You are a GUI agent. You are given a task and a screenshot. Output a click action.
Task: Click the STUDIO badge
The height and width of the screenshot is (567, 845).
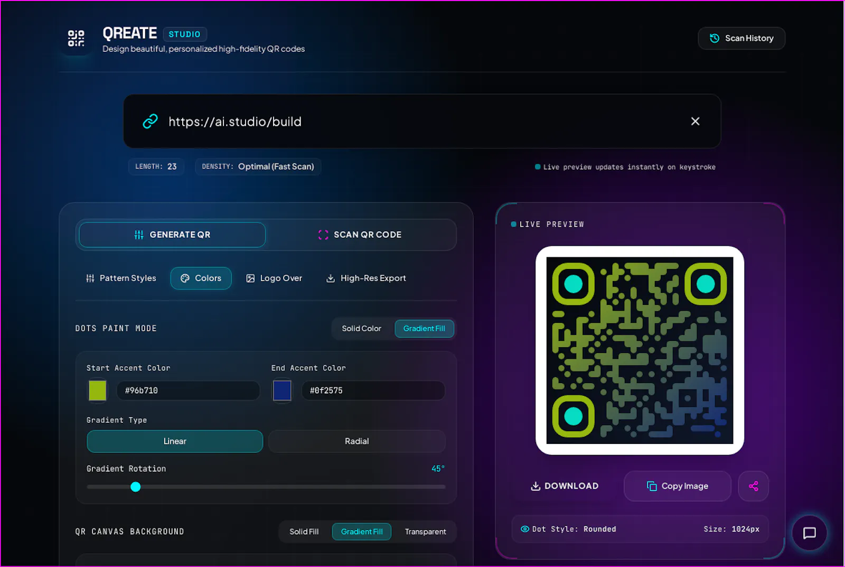pos(185,34)
